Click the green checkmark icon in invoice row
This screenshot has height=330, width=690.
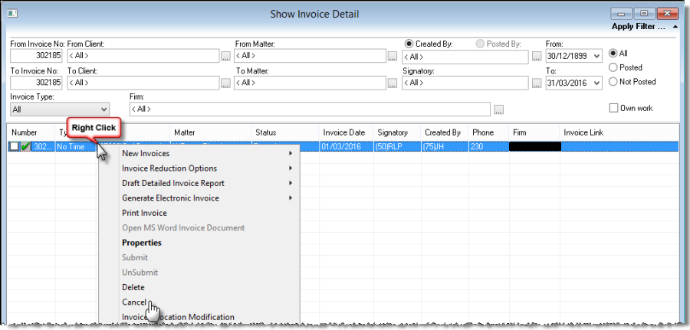(26, 147)
